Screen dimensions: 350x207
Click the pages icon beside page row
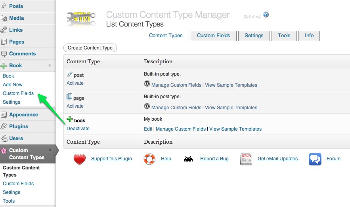(x=69, y=97)
